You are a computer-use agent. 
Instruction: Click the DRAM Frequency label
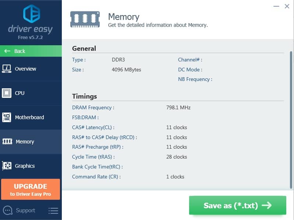[93, 107]
